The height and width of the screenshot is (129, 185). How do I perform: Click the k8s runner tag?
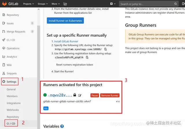pos(46,108)
